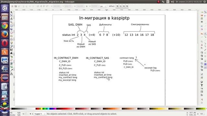Select the Paint Bucket fill tool
This screenshot has width=207, height=116.
[11, 63]
